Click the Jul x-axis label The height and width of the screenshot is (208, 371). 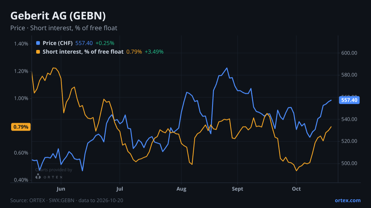click(x=120, y=189)
